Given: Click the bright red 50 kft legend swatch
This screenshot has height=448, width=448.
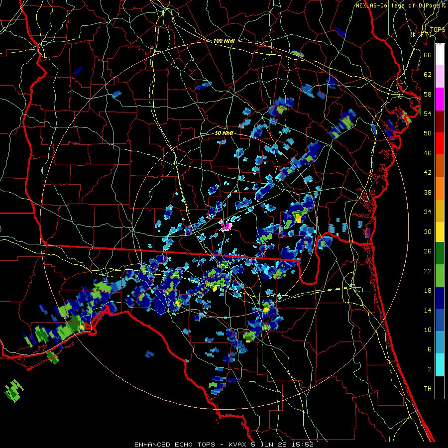Looking at the screenshot, I should (440, 143).
